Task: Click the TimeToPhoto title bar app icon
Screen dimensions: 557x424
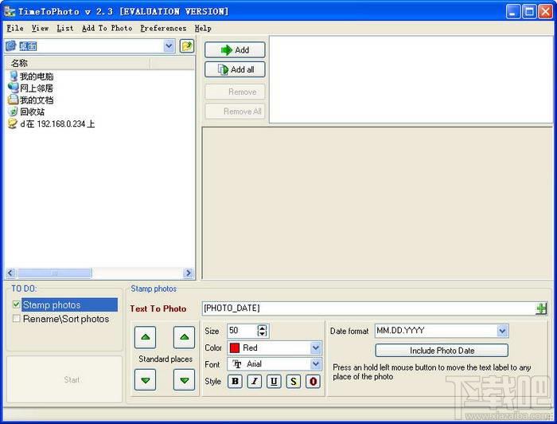Action: click(x=10, y=11)
